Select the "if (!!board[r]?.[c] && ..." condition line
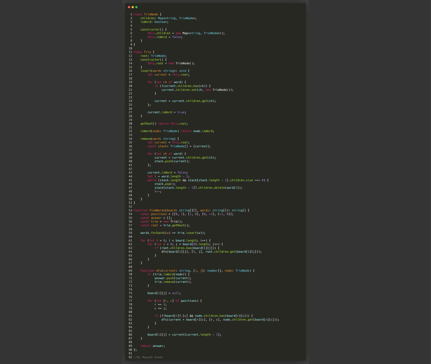 click(204, 316)
